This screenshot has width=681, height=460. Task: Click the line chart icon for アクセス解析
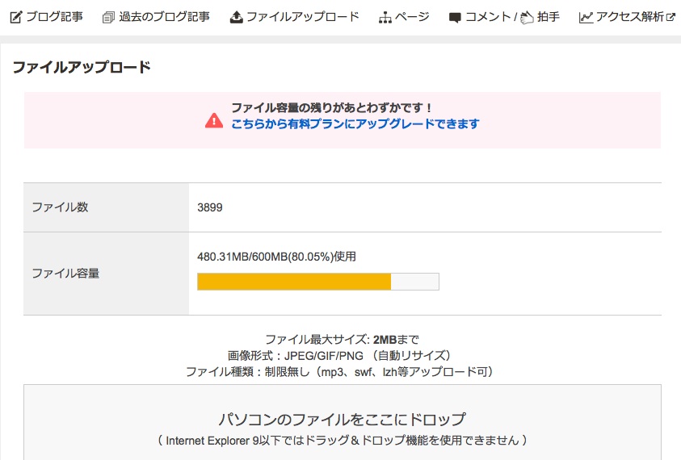[x=586, y=17]
